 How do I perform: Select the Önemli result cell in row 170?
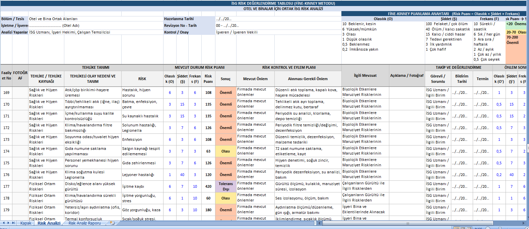225,104
